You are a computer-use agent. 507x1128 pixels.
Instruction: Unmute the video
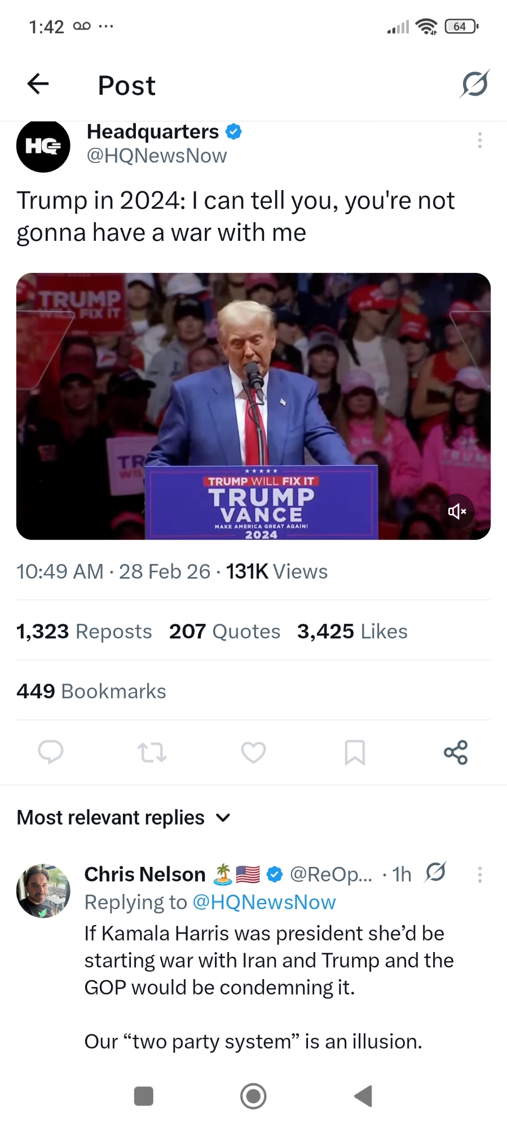coord(457,511)
